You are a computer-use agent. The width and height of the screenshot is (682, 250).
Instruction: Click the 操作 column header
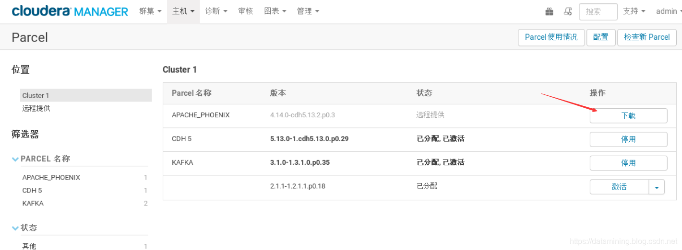click(598, 93)
